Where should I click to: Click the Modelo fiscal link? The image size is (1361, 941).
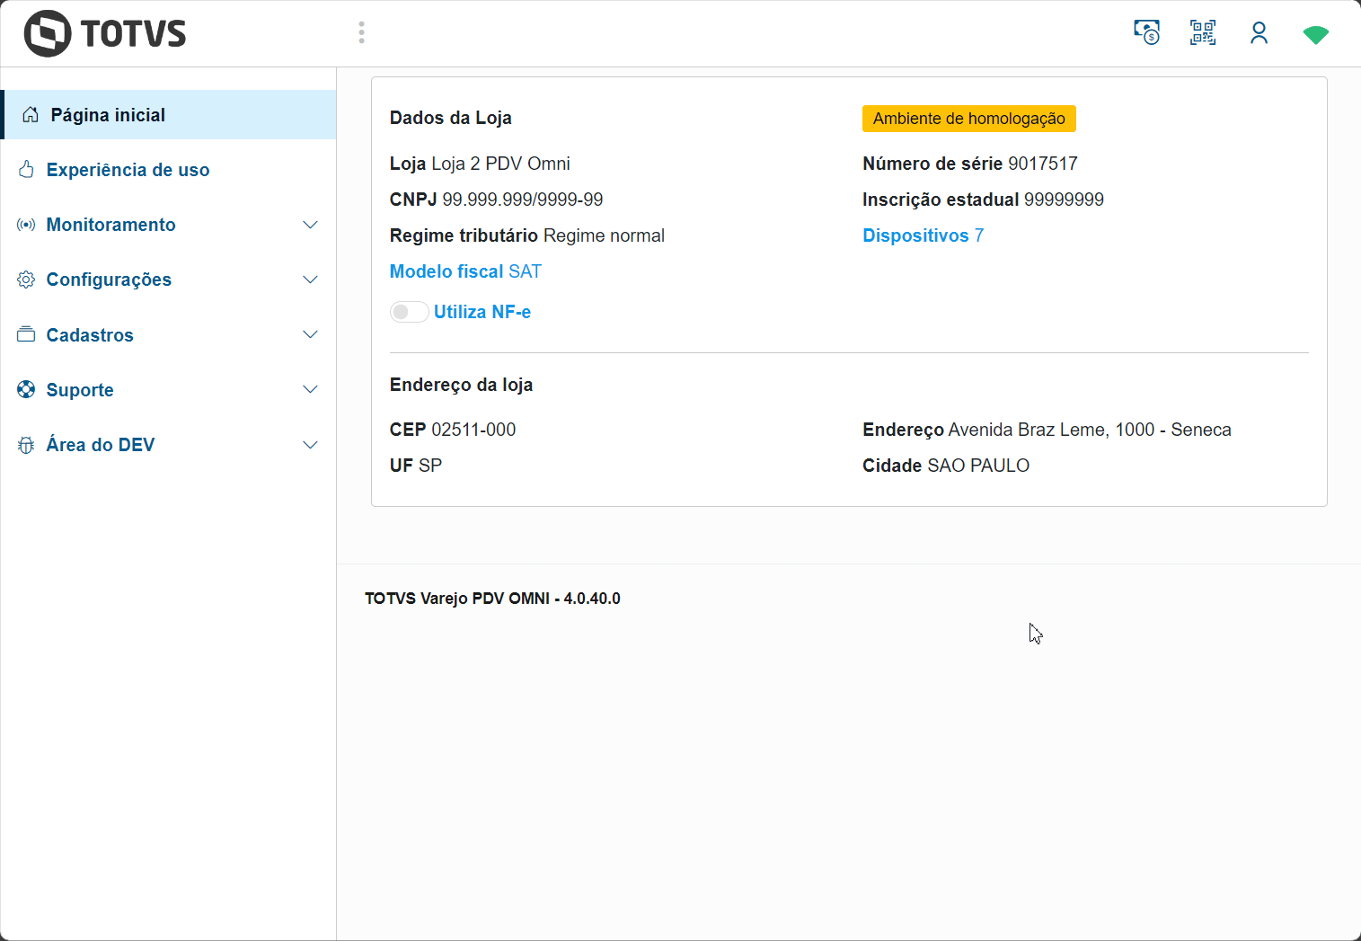(446, 271)
